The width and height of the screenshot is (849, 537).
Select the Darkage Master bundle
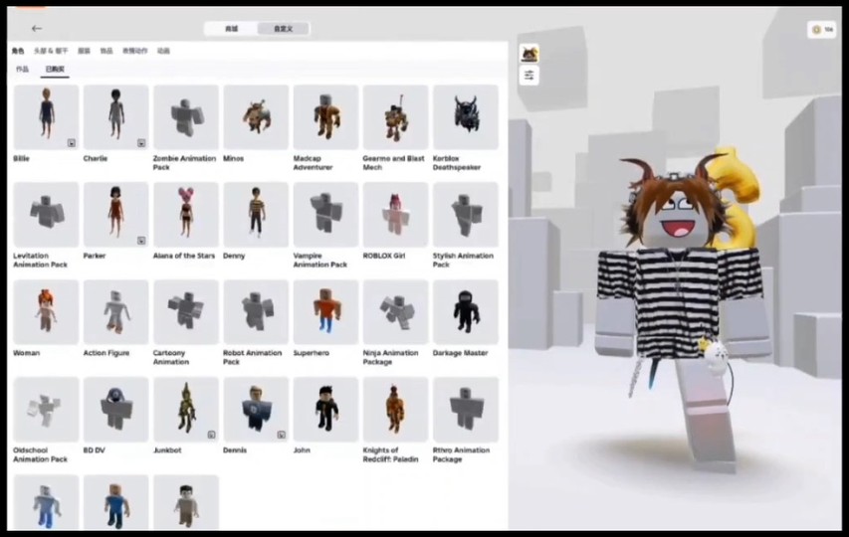[x=466, y=312]
